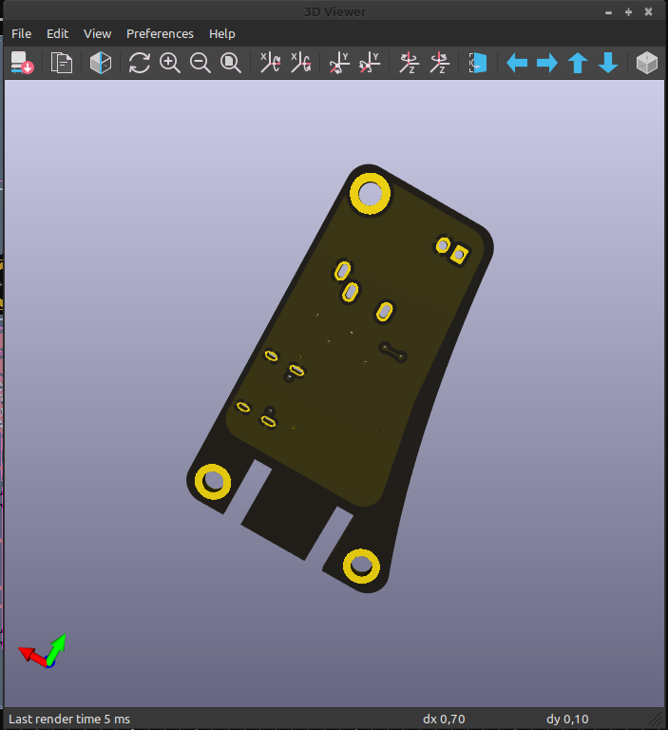Click the 'dy 0,10' status value
This screenshot has height=730, width=668.
click(567, 719)
